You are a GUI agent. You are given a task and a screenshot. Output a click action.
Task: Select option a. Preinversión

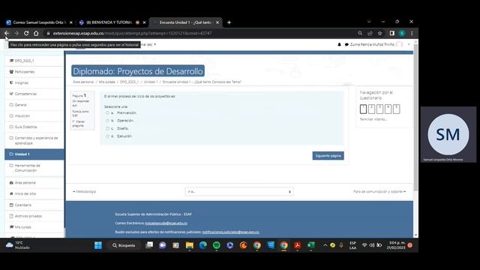(x=107, y=113)
